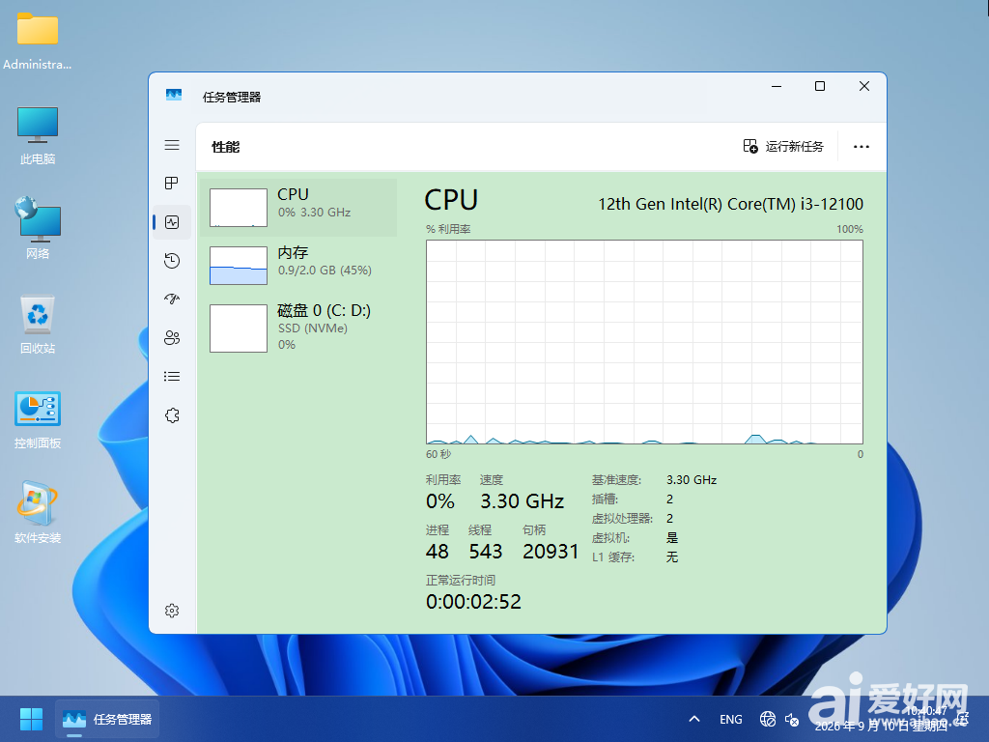Click the 3.30 GHz speed value
Viewport: 989px width, 742px height.
523,501
